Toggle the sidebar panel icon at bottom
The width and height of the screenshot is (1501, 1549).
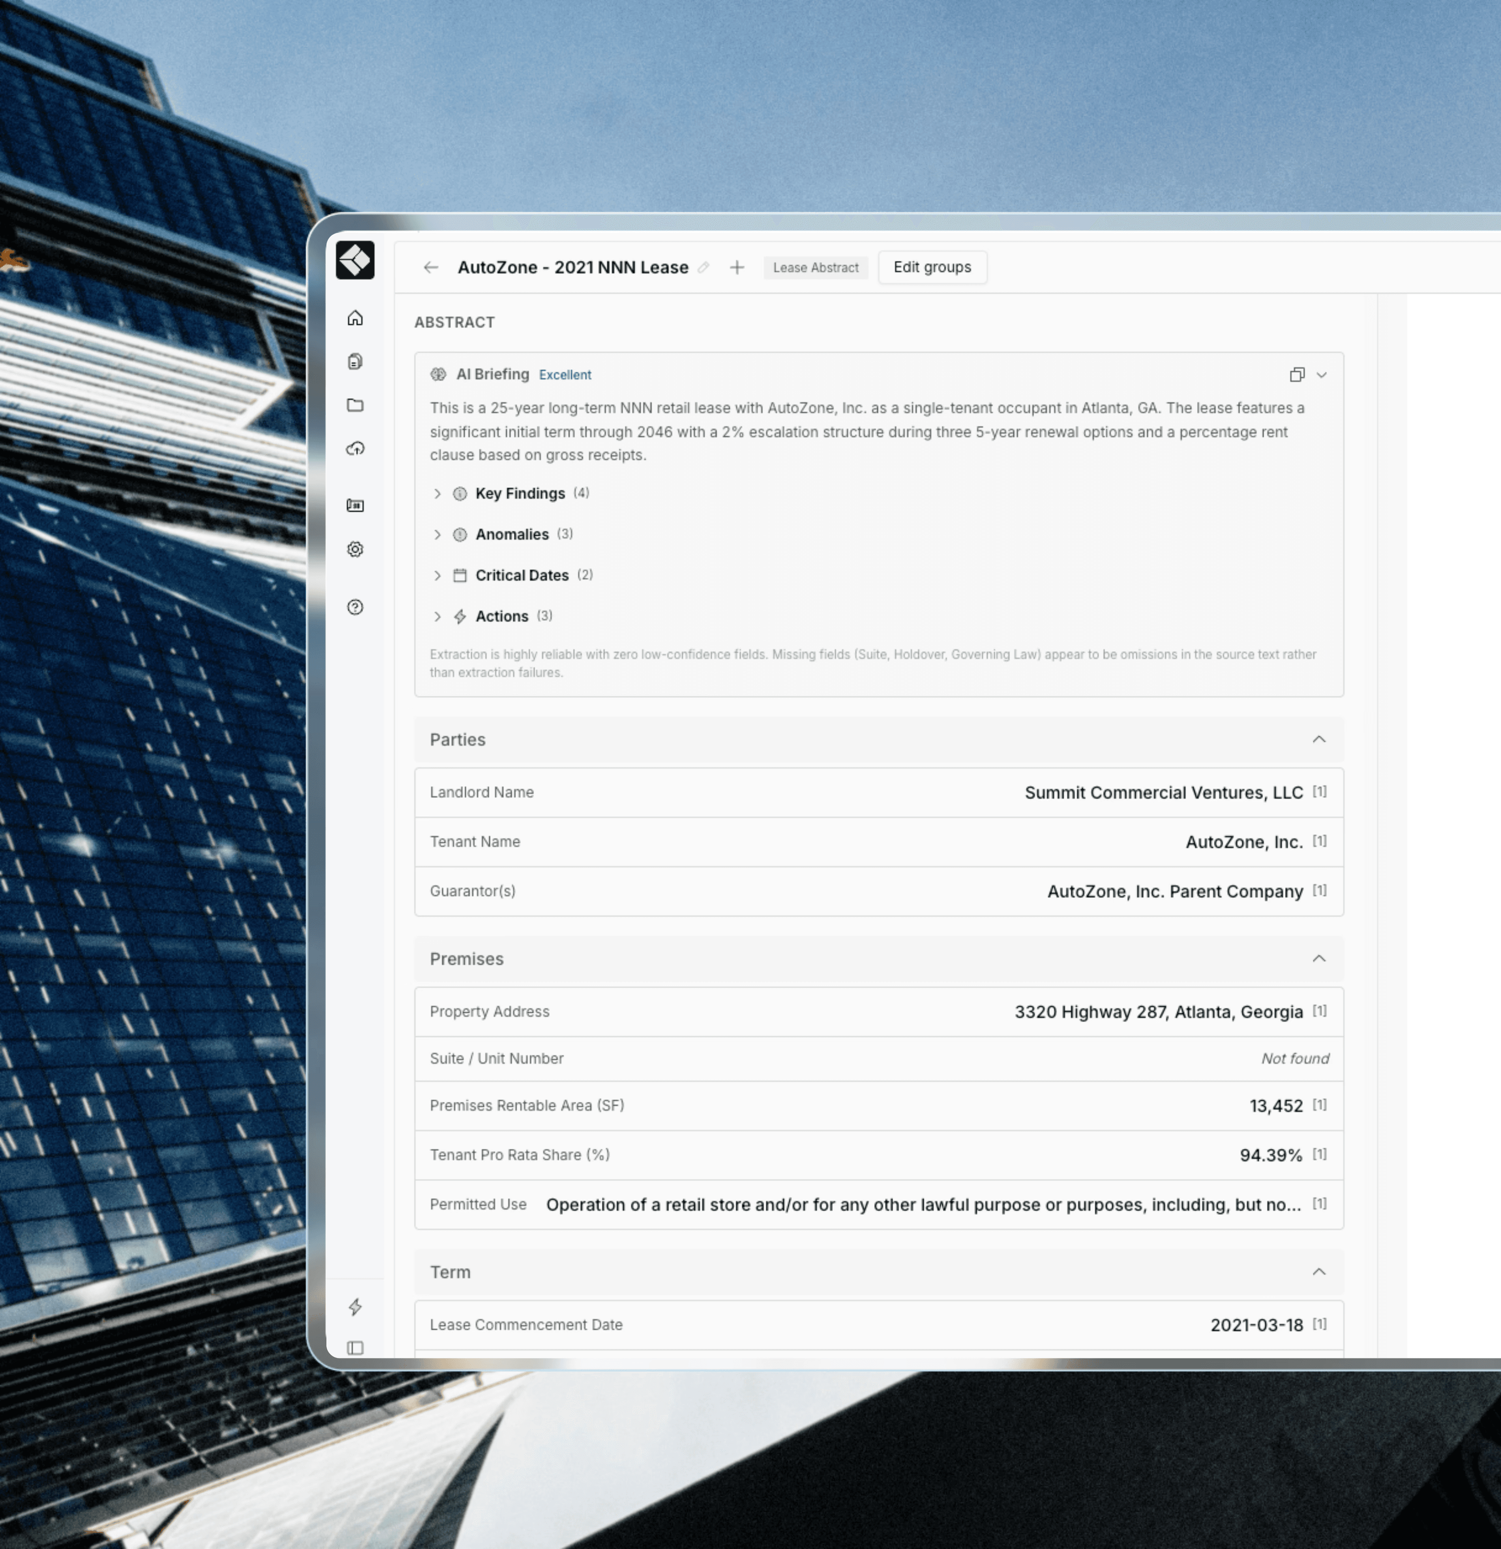[355, 1347]
